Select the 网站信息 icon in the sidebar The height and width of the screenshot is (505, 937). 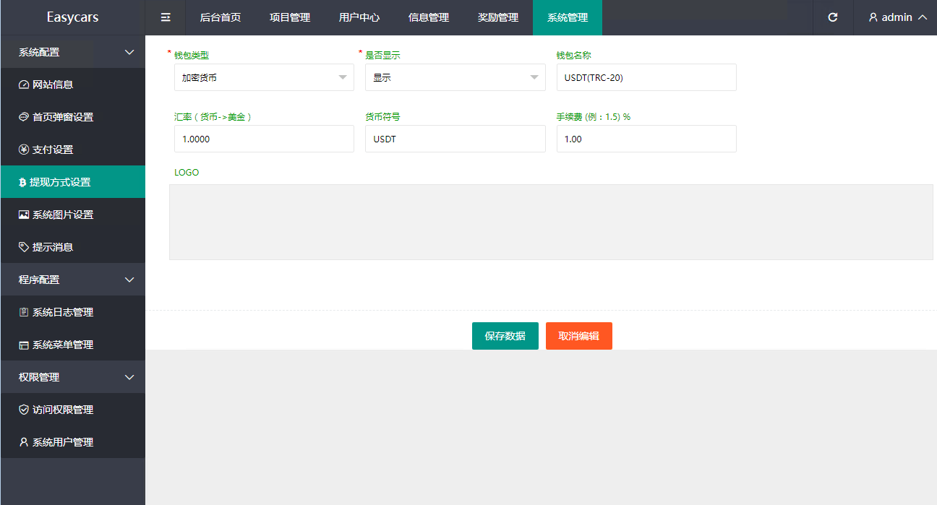click(x=25, y=84)
